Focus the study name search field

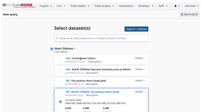[x=101, y=38]
